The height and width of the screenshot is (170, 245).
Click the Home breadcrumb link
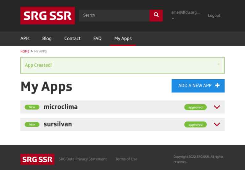[x=25, y=51]
